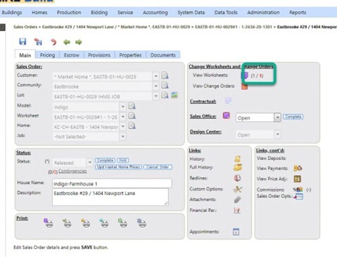Open the Reports menu
The image size is (337, 257).
[298, 13]
